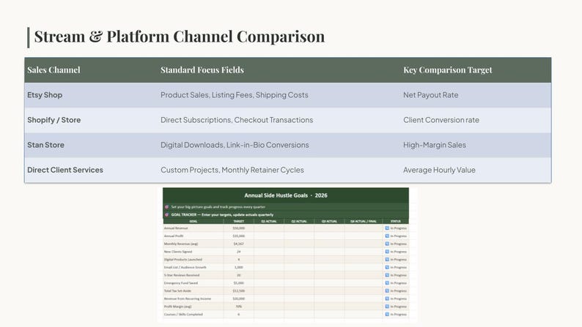This screenshot has width=582, height=327.
Task: Click the "Email List / Audience Growth" goal label
Action: [x=185, y=267]
